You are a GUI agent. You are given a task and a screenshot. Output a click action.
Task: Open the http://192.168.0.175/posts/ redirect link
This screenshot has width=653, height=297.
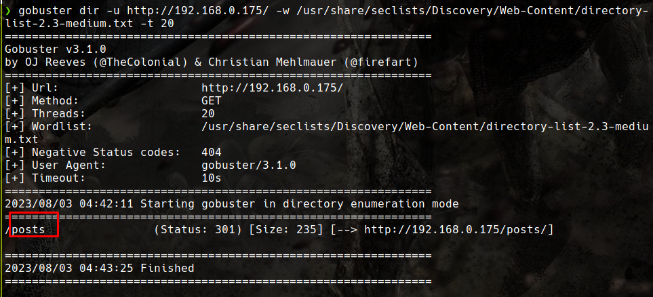pos(456,229)
